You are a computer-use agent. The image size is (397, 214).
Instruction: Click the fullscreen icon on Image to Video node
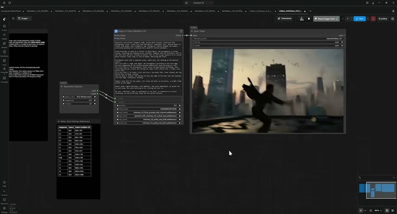tap(181, 31)
